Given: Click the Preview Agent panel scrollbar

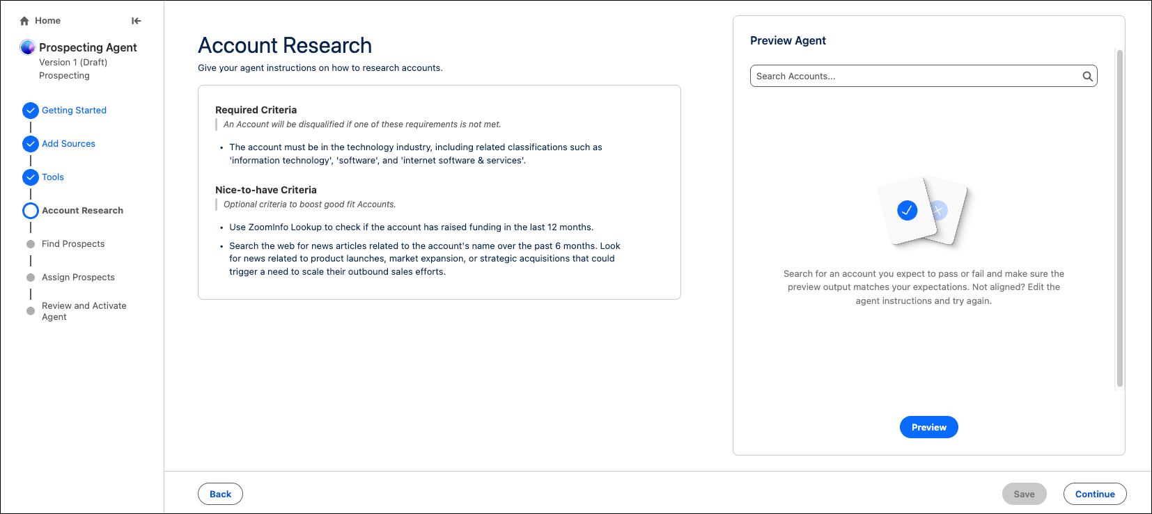Looking at the screenshot, I should (x=1120, y=218).
